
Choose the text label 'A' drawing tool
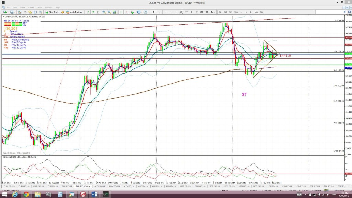pos(191,12)
